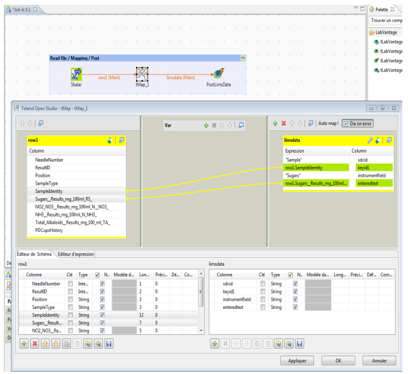Export limsdata schema with save icon
Viewport: 408px width, 374px height.
pyautogui.click(x=299, y=344)
